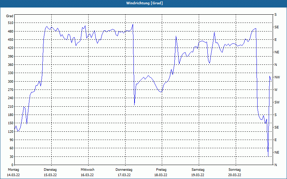The image size is (287, 179).
Task: Click the "Grad" y-axis unit label
Action: [x=10, y=16]
